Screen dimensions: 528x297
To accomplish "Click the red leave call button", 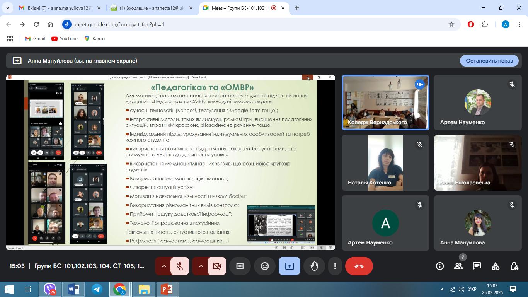I will pos(359,266).
